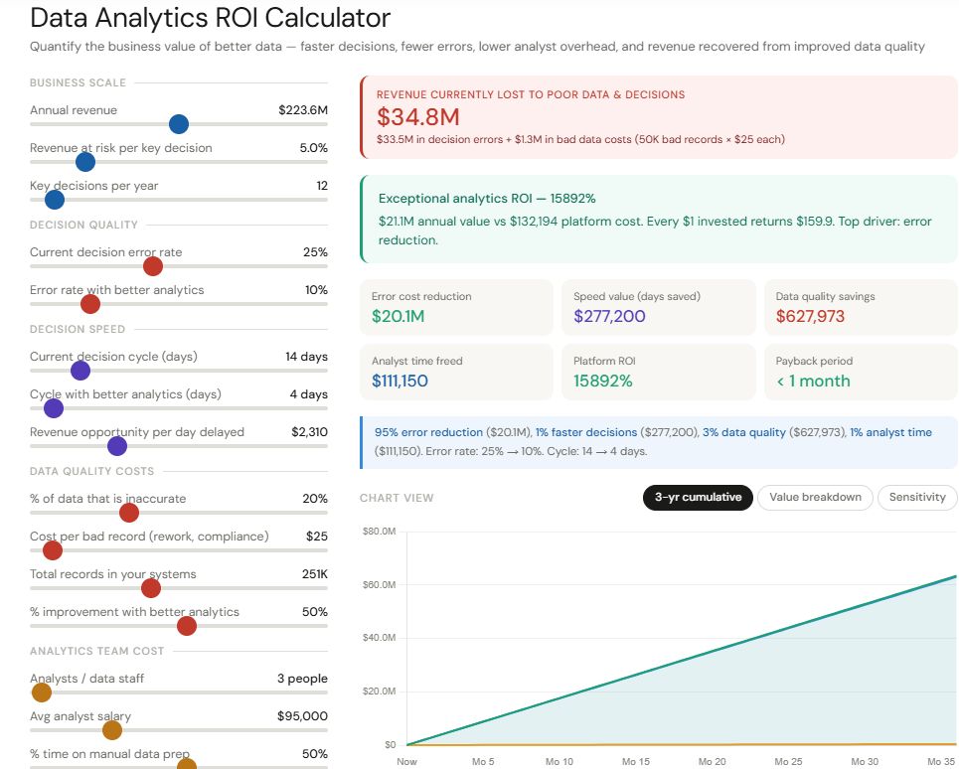Select the 3-yr cumulative chart view

698,498
